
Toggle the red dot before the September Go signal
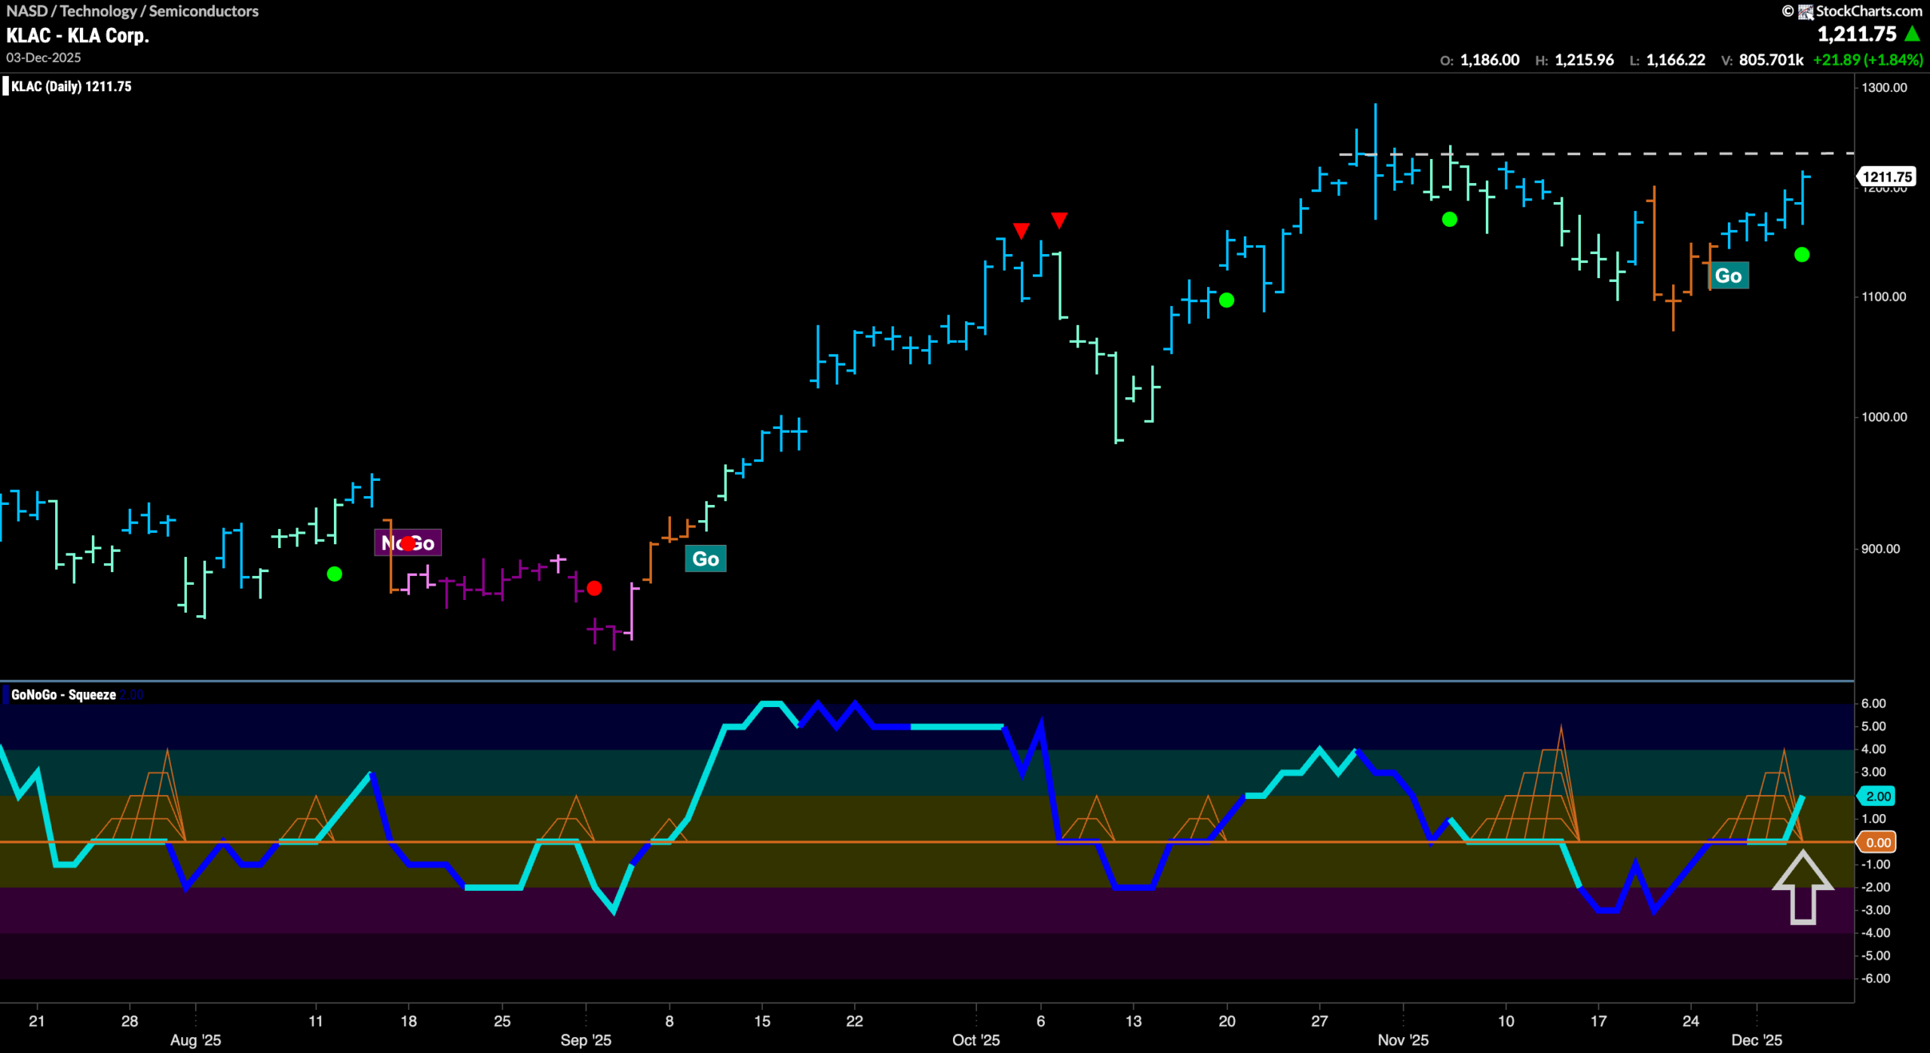[594, 589]
